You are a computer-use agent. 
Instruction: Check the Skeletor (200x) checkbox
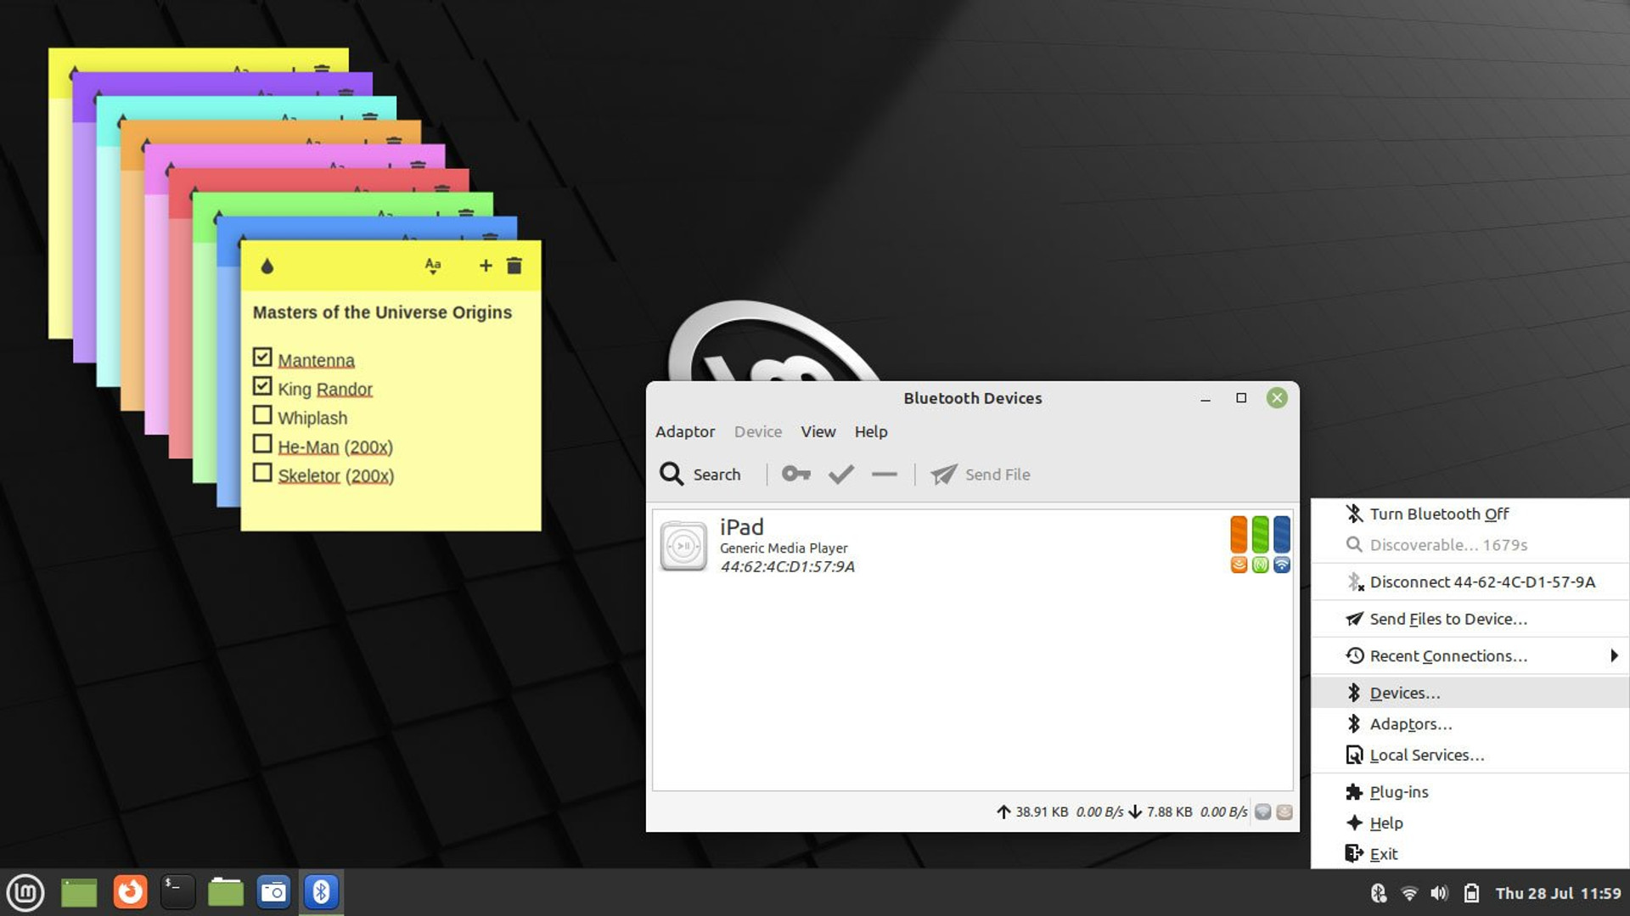pos(262,473)
